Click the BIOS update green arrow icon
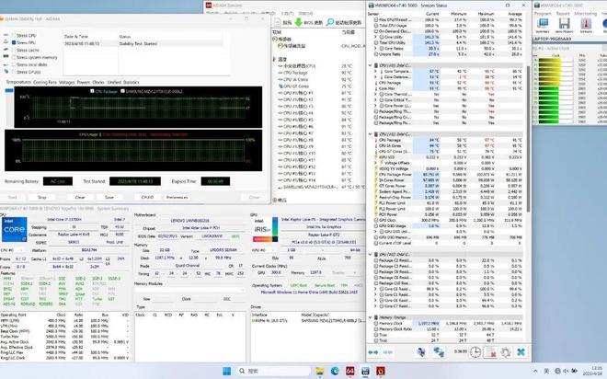 point(299,22)
